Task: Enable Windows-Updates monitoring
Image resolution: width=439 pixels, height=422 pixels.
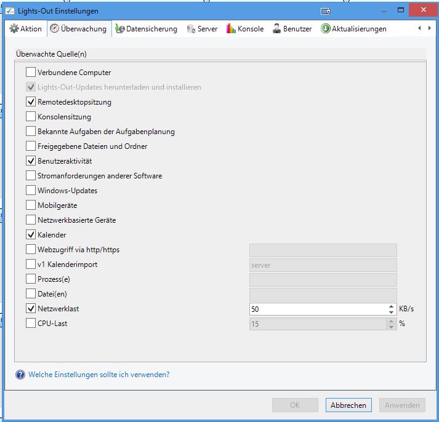Action: click(x=31, y=191)
